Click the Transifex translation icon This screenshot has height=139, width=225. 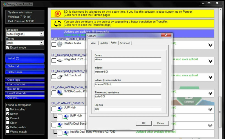(x=58, y=24)
